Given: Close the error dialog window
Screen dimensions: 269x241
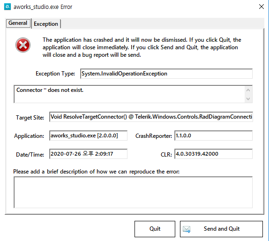Looking at the screenshot, I should 262,7.
